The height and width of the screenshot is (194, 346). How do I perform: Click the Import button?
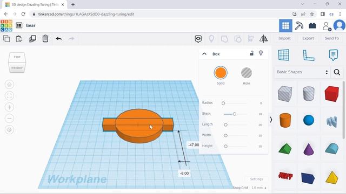(284, 38)
